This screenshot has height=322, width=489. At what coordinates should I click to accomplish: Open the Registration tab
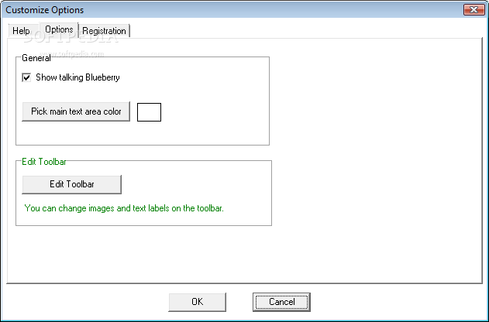pyautogui.click(x=104, y=31)
